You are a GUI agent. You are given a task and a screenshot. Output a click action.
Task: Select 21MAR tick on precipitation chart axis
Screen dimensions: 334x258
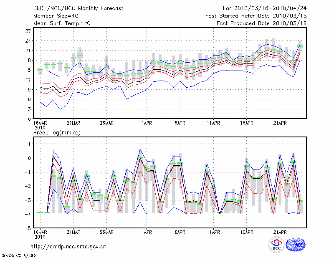pyautogui.click(x=73, y=232)
